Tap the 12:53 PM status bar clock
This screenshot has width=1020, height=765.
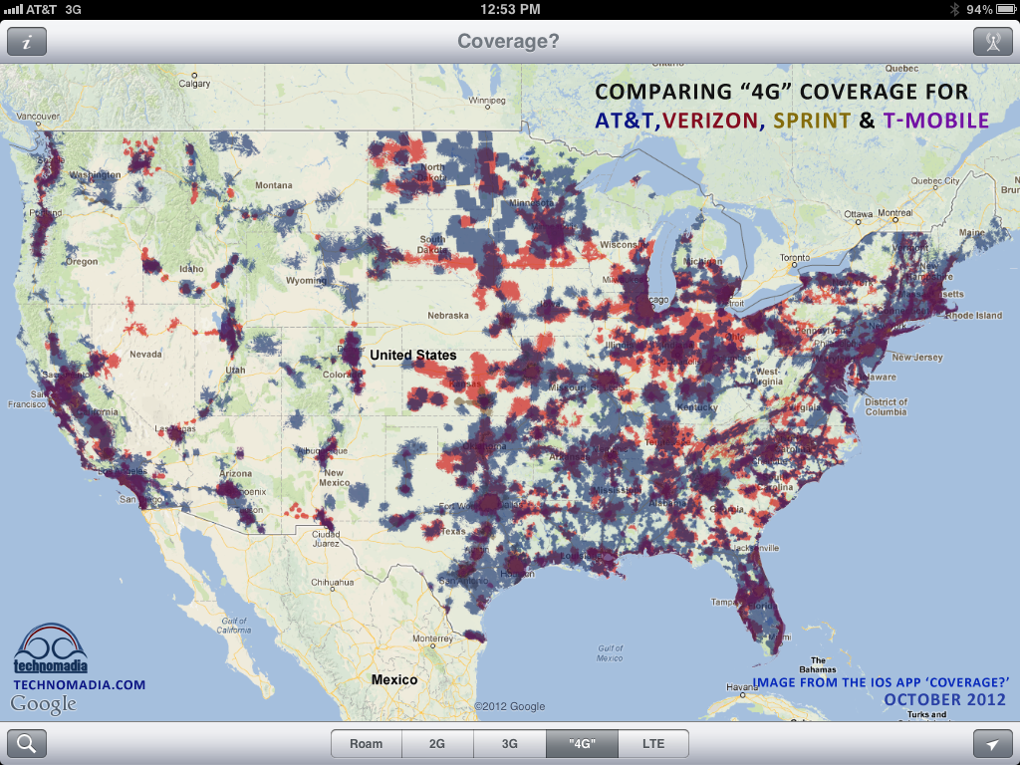(x=510, y=9)
